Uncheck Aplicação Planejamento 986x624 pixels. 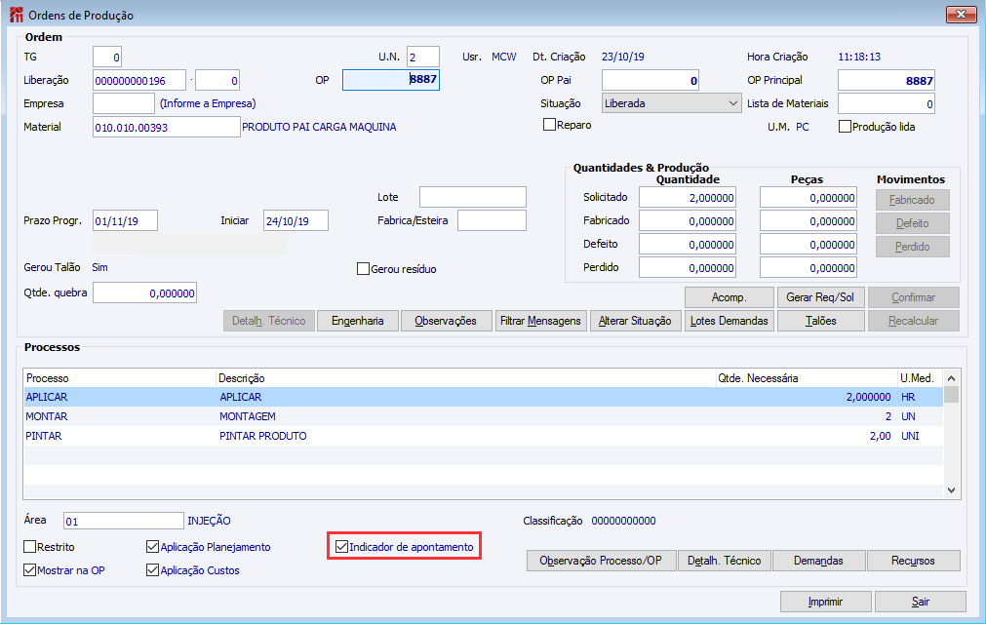pyautogui.click(x=152, y=547)
